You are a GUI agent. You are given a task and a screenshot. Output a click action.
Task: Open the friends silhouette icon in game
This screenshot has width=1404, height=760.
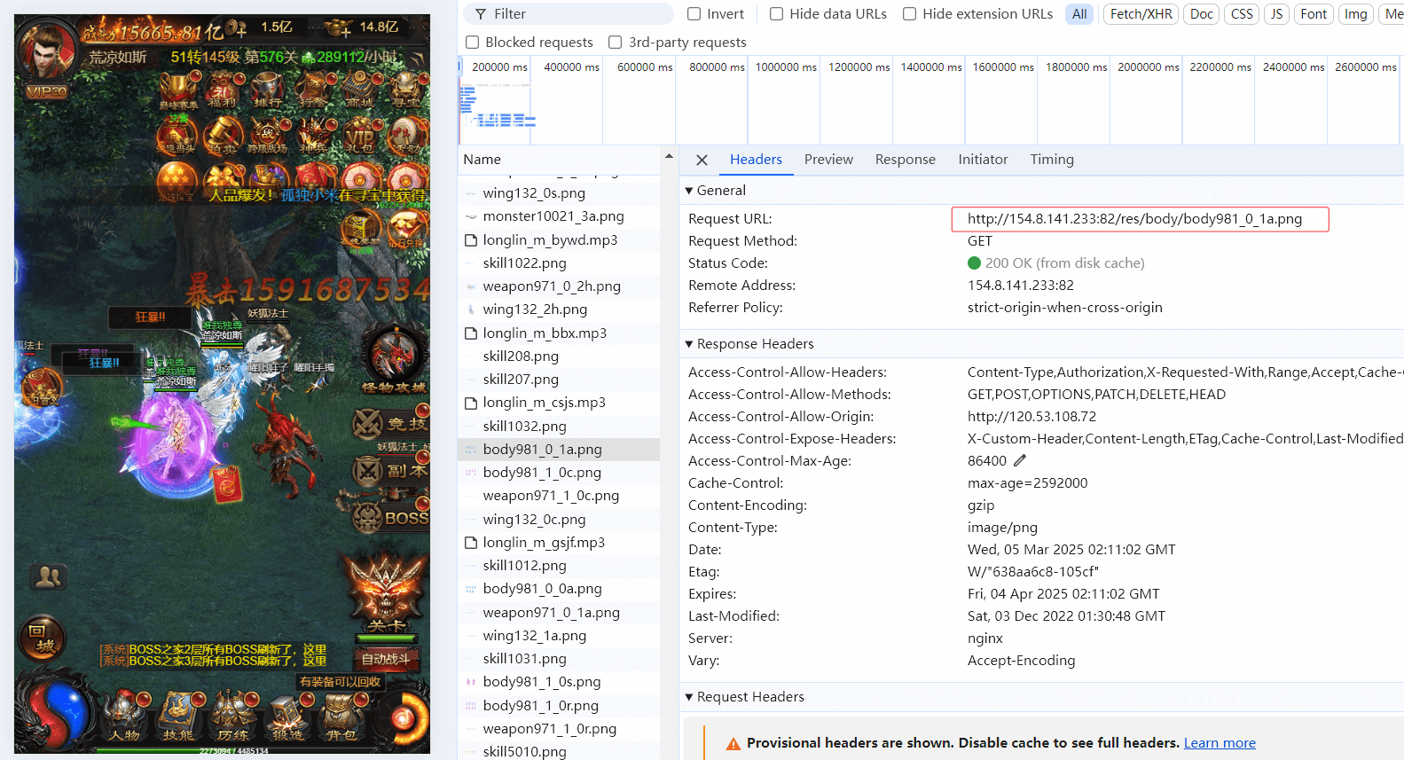48,577
